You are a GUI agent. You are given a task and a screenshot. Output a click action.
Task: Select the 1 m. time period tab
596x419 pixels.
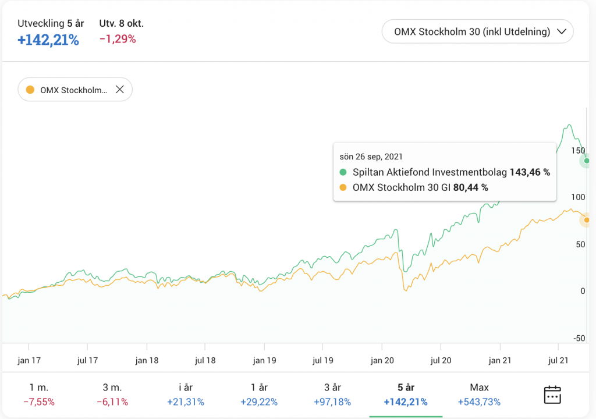point(39,394)
